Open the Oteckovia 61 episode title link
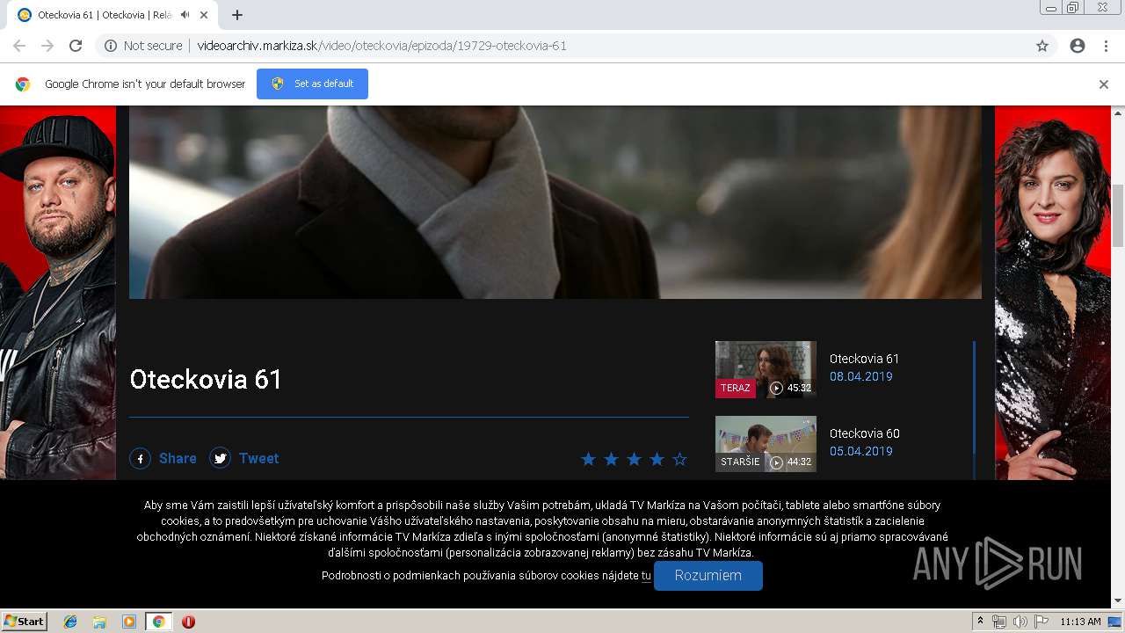 [x=864, y=359]
